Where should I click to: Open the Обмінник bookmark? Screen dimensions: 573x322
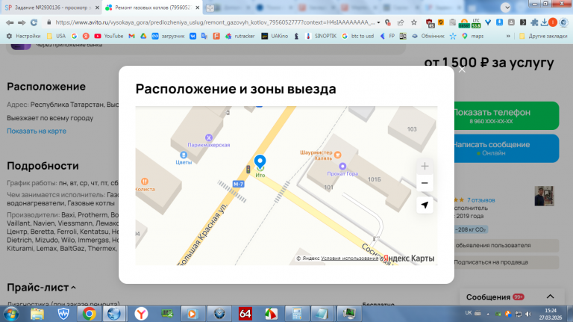tap(428, 36)
